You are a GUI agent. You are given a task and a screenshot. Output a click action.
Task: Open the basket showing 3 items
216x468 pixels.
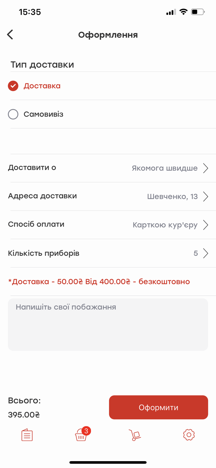coord(81,436)
